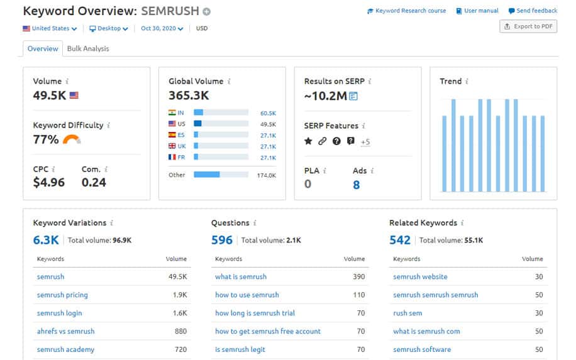The image size is (576, 360).
Task: Select the Overview tab
Action: coord(43,48)
